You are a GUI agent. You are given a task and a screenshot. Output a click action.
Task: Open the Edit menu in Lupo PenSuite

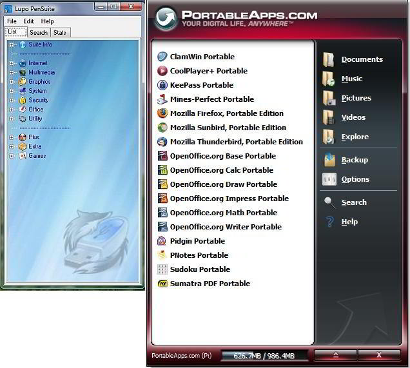(x=28, y=21)
